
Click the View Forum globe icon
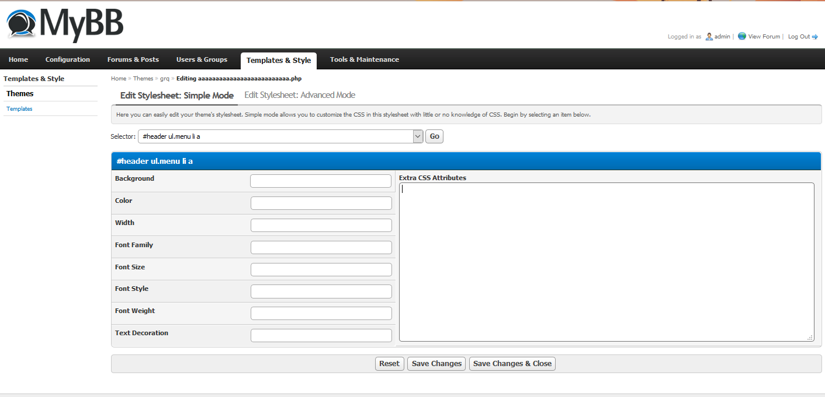coord(741,36)
